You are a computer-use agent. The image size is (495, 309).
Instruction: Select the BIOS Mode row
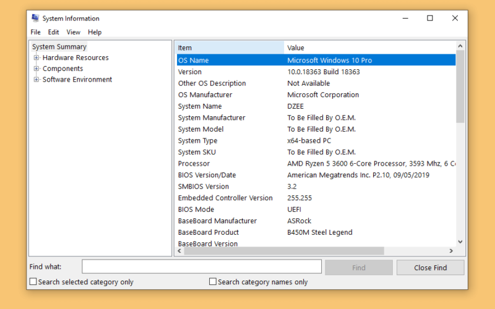316,210
